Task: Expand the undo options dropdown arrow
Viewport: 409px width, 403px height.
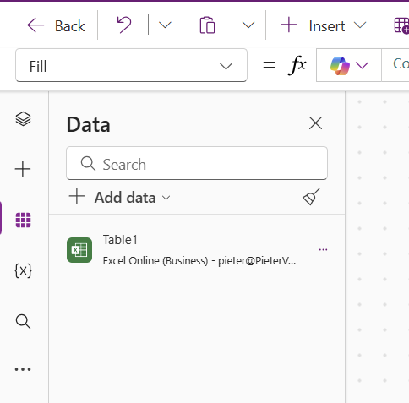Action: [165, 25]
